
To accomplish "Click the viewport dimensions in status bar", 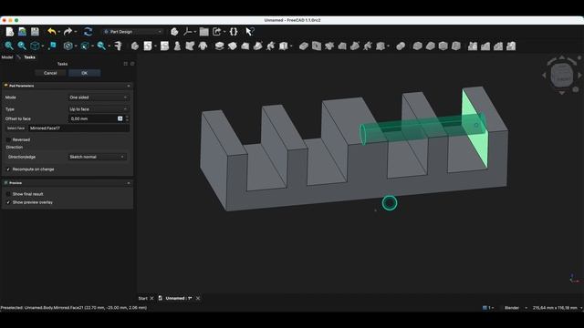I will tap(555, 308).
